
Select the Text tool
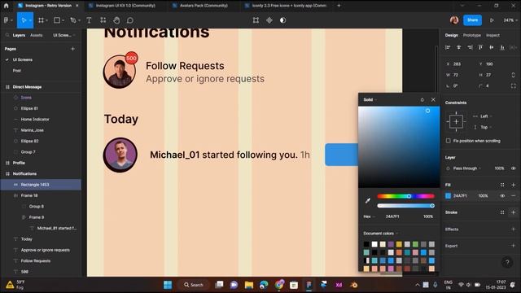click(x=89, y=20)
